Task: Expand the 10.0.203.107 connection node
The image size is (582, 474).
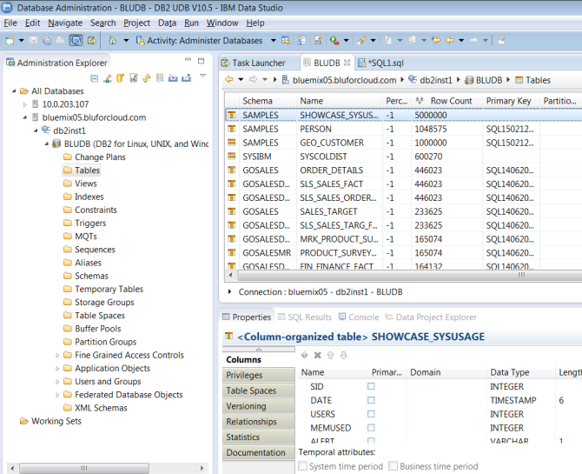Action: 25,104
